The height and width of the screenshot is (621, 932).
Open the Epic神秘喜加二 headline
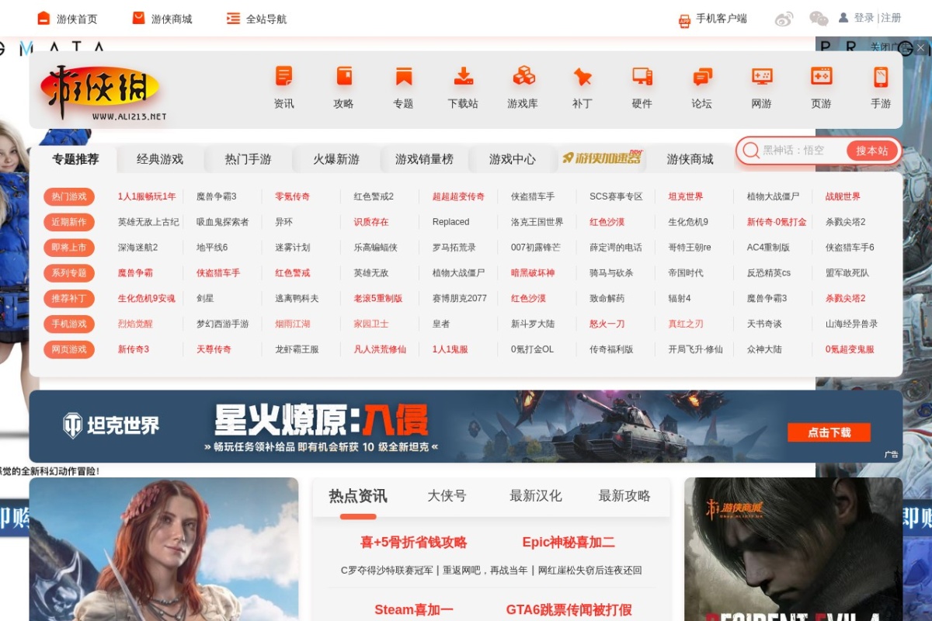pos(569,543)
